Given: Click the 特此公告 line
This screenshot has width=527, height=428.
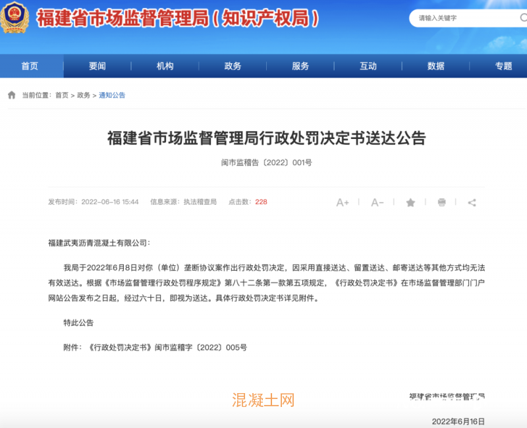Looking at the screenshot, I should coord(78,323).
